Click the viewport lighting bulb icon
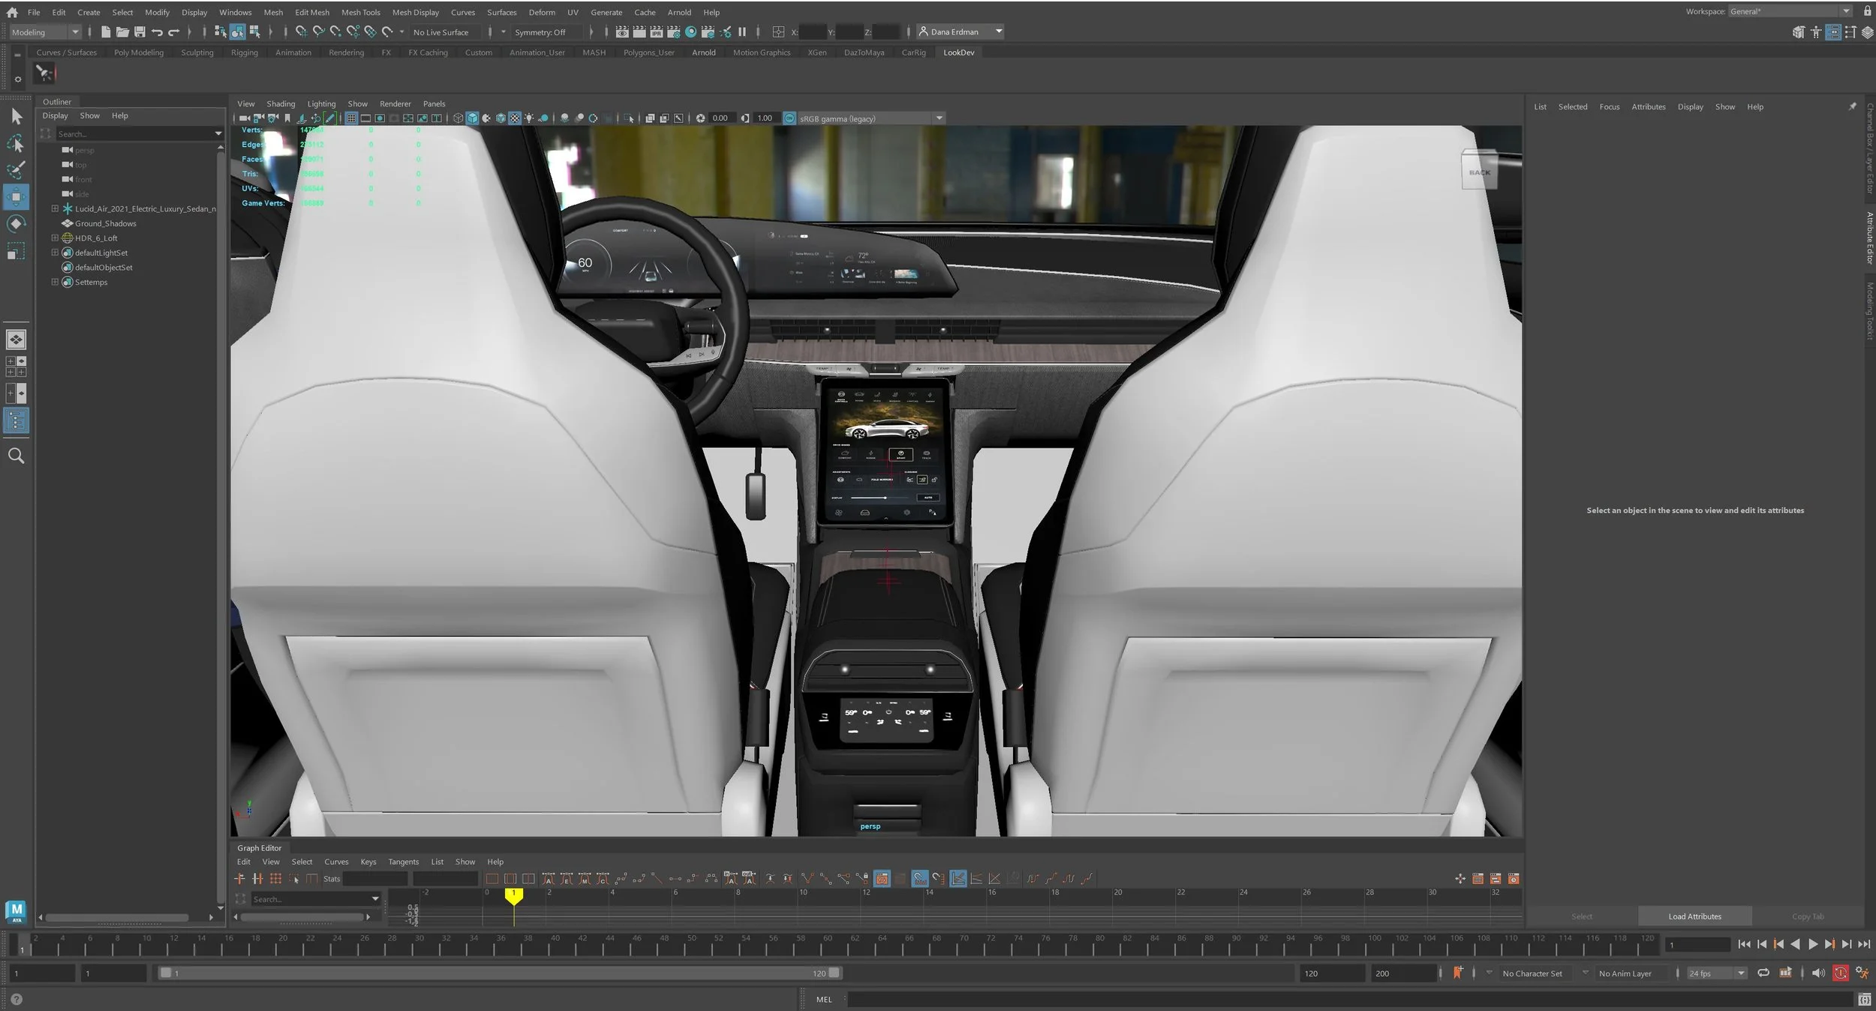This screenshot has width=1876, height=1011. coord(529,118)
